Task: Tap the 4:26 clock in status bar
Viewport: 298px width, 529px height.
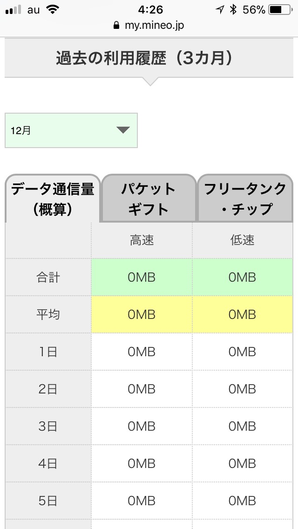Action: tap(149, 10)
